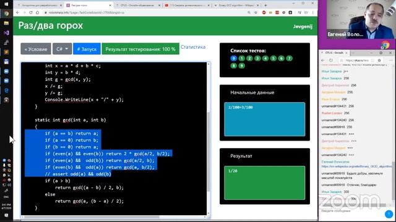Select test number 5 circle

coord(273,59)
